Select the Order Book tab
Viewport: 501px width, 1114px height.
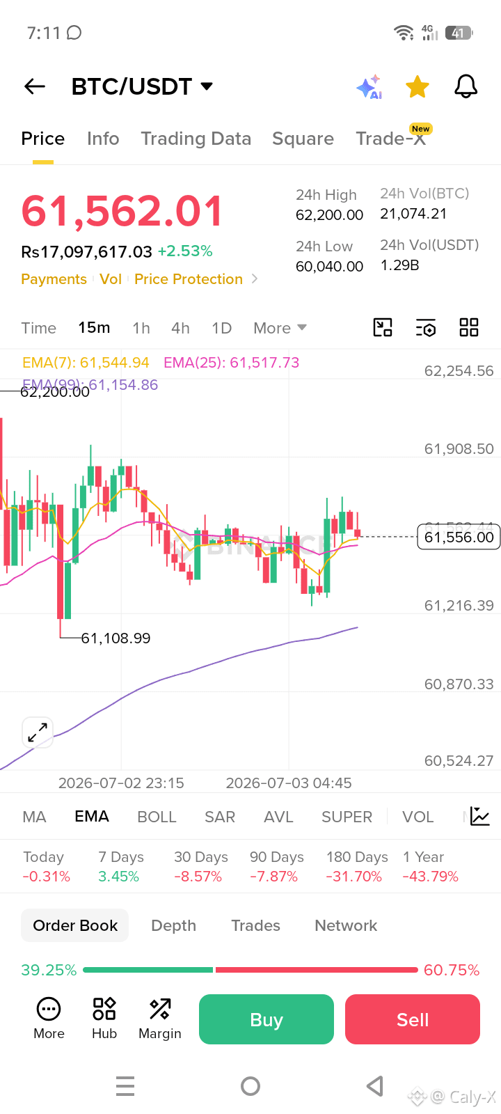[75, 925]
